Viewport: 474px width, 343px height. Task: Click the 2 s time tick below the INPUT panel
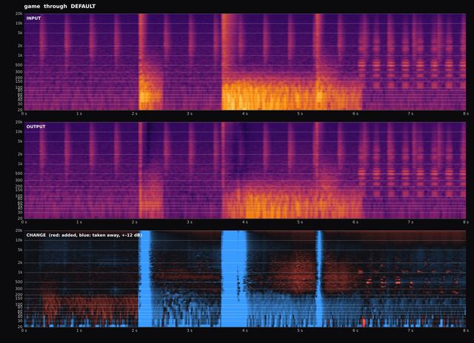coord(135,114)
